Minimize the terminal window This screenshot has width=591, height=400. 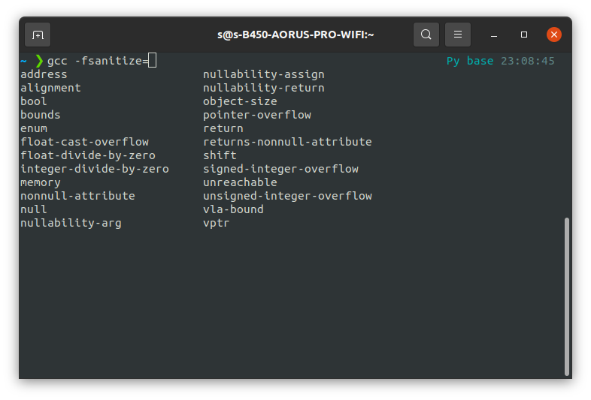494,35
